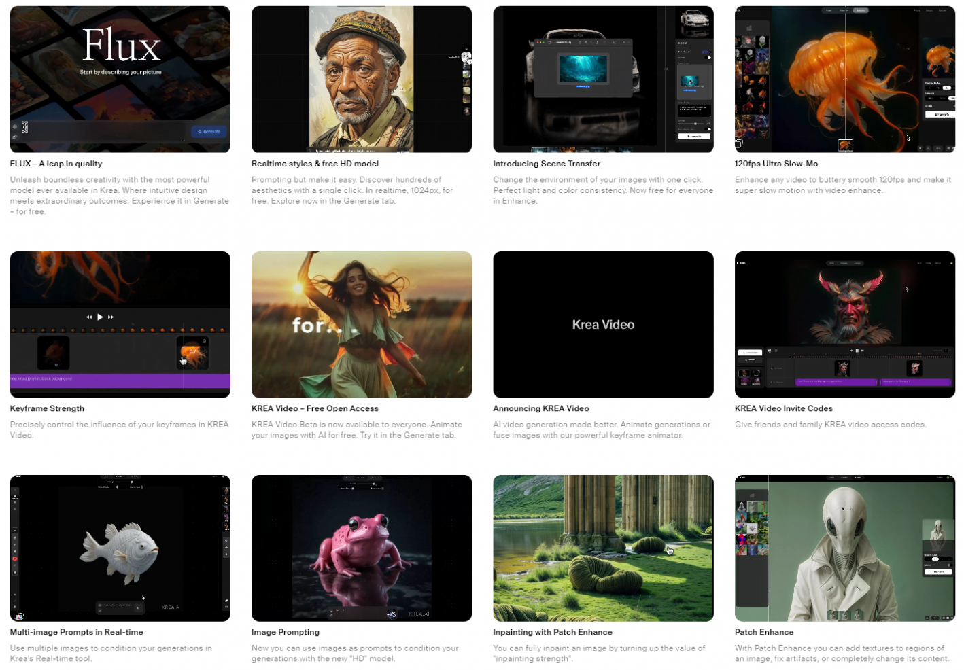The width and height of the screenshot is (964, 670).
Task: Open the FLUX card thumbnail
Action: click(120, 79)
